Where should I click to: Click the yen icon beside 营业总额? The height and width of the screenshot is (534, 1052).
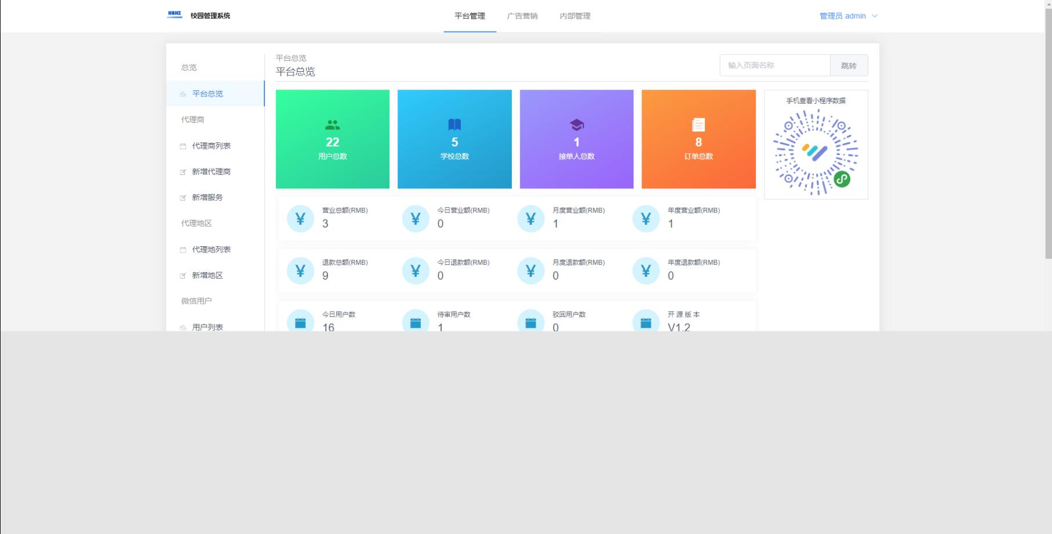(300, 219)
